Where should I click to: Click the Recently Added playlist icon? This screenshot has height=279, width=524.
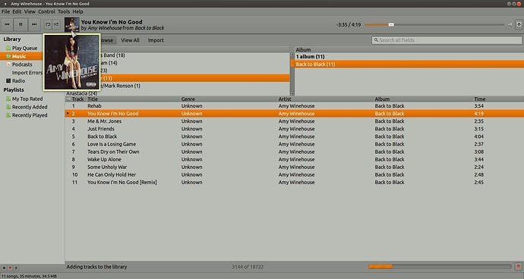pos(8,107)
